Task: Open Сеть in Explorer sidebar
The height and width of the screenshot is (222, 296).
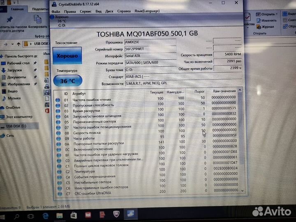Action: (x=10, y=136)
